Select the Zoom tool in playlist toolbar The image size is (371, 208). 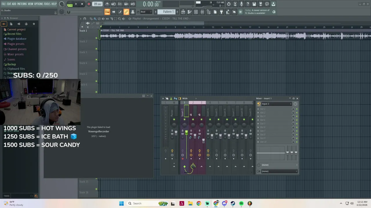[x=119, y=18]
